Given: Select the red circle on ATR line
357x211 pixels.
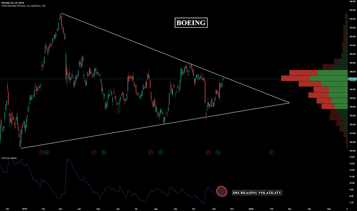Looking at the screenshot, I should 221,191.
